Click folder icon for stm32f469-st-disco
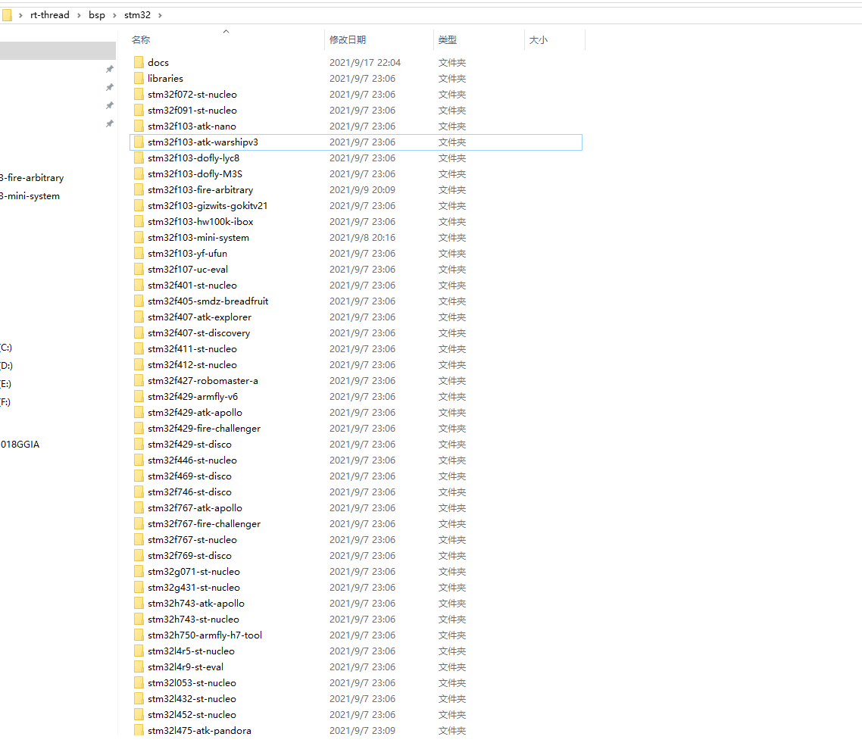 [139, 476]
